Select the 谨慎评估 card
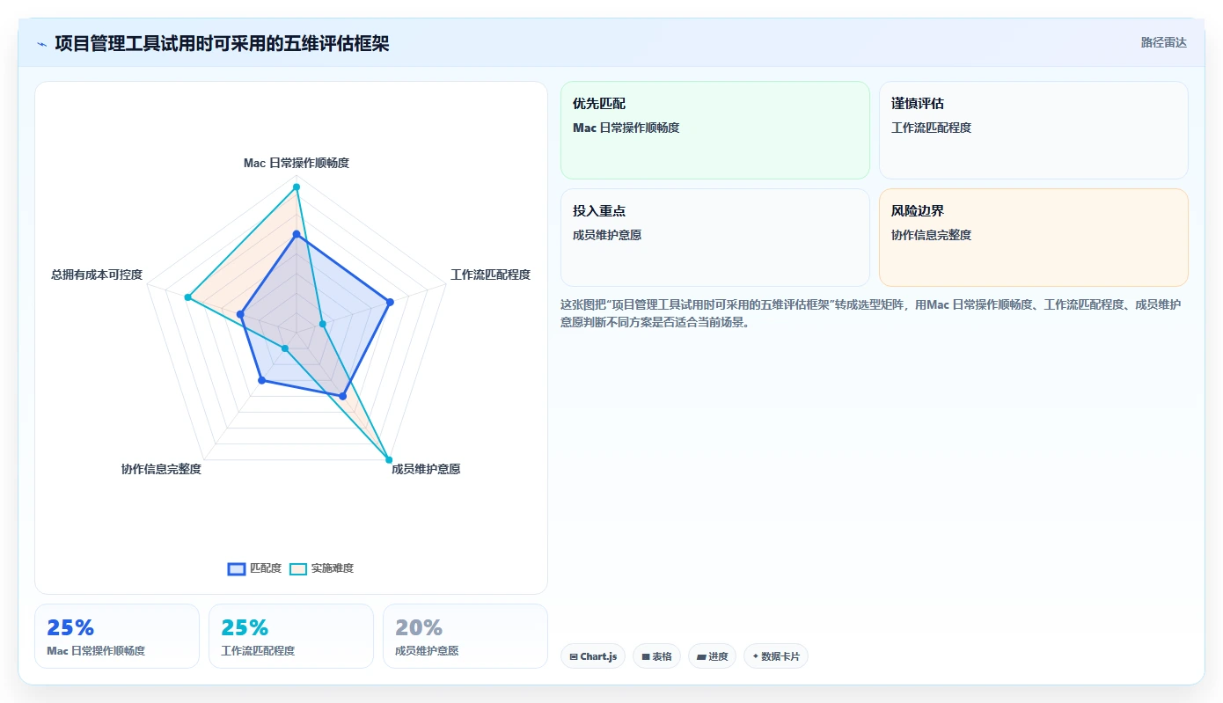The width and height of the screenshot is (1223, 703). [1034, 130]
